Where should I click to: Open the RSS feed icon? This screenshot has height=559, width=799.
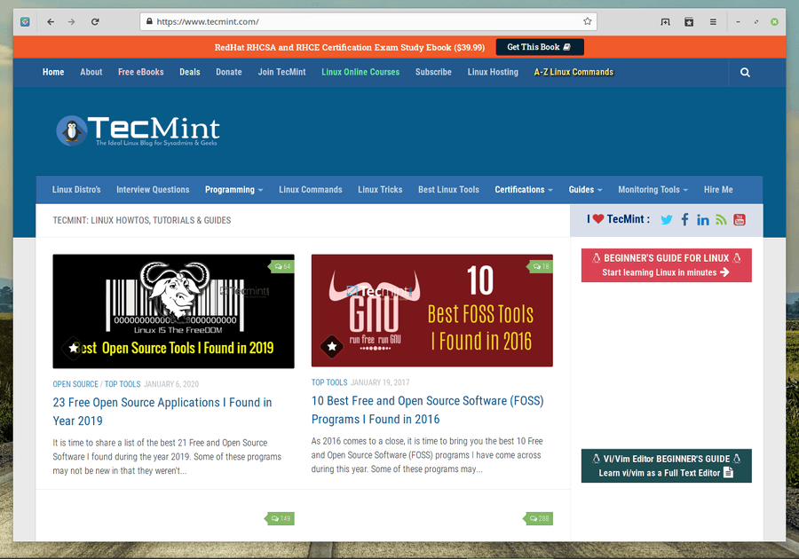coord(721,219)
